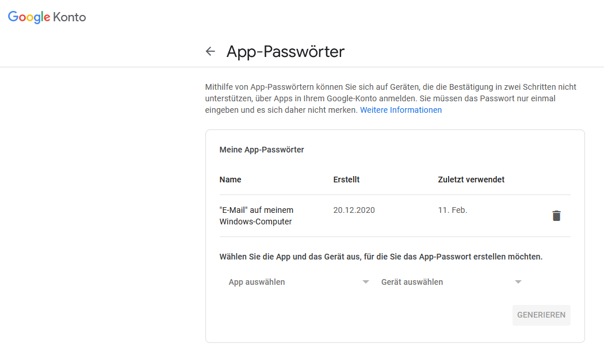Screen dimensions: 604x355
Task: Click the last used date "11. Feb."
Action: coord(453,210)
